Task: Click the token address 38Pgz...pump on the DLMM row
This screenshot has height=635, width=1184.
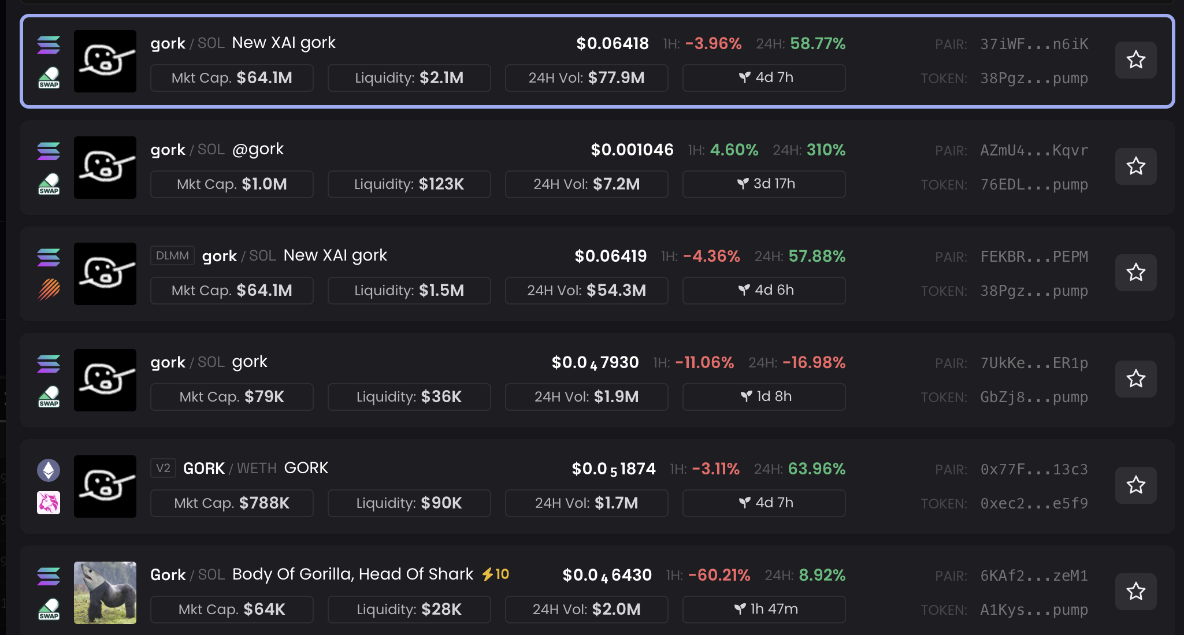Action: coord(1034,291)
